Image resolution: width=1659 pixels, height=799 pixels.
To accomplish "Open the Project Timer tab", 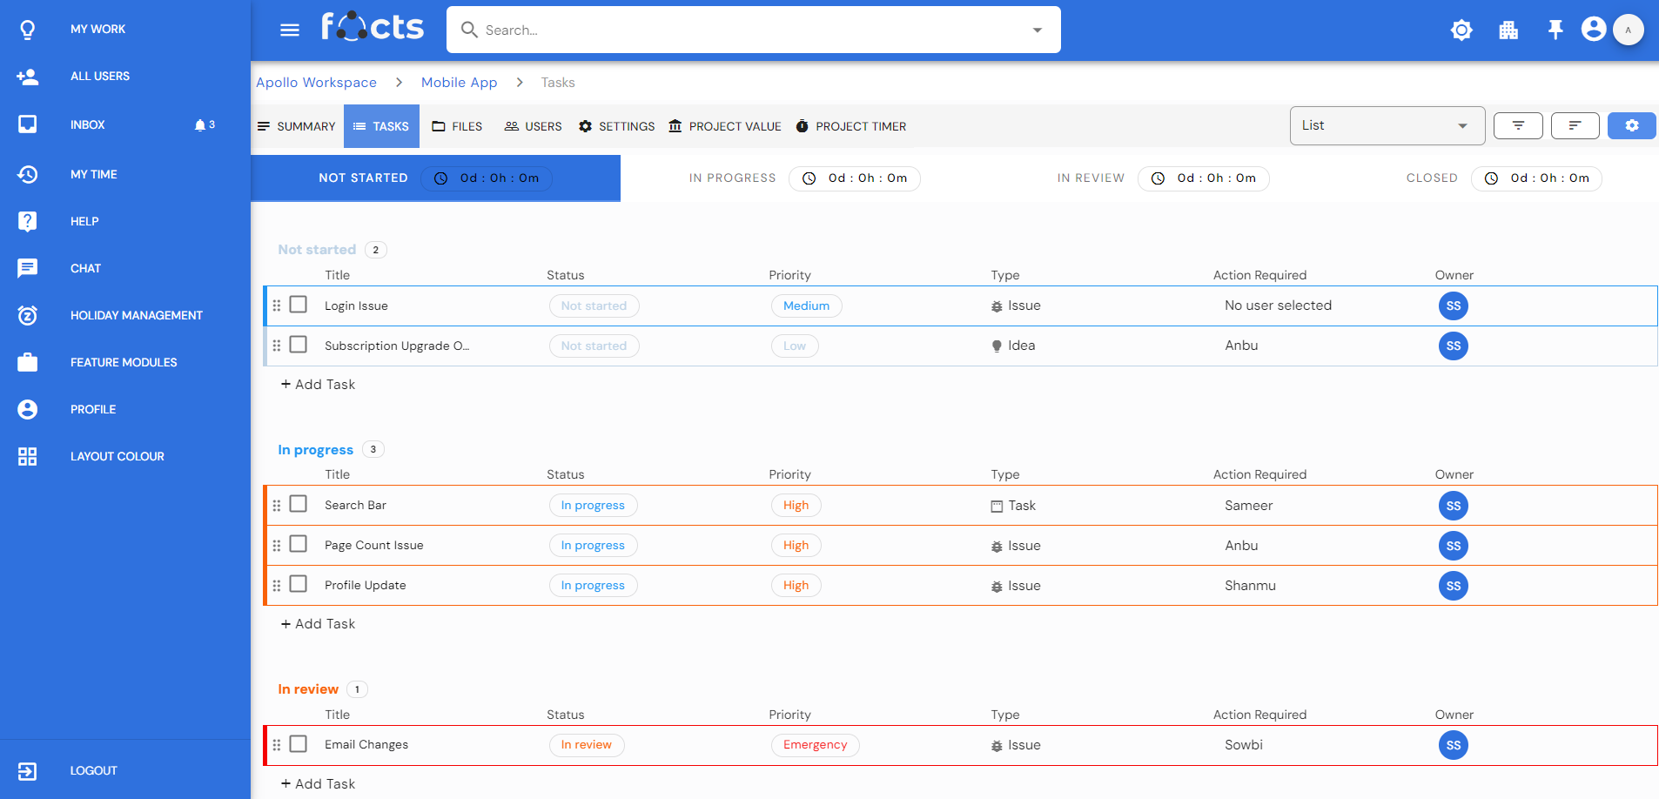I will [850, 126].
